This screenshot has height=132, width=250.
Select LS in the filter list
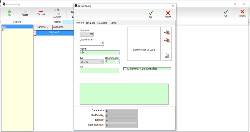coord(17,30)
